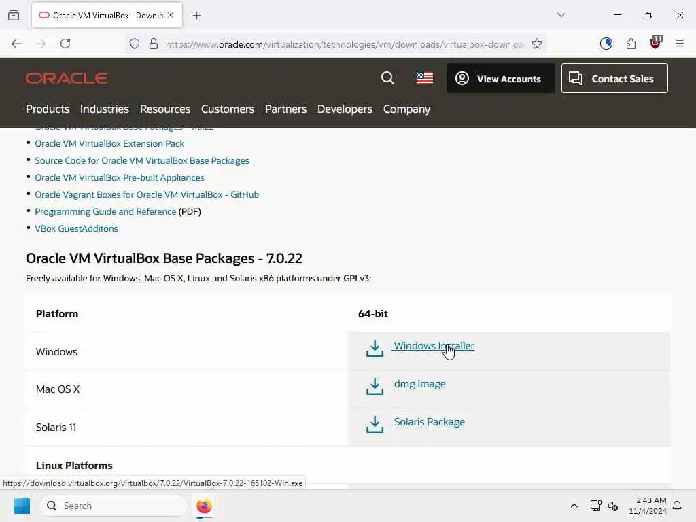Click the tracking protection shield icon
The height and width of the screenshot is (522, 696).
click(135, 43)
